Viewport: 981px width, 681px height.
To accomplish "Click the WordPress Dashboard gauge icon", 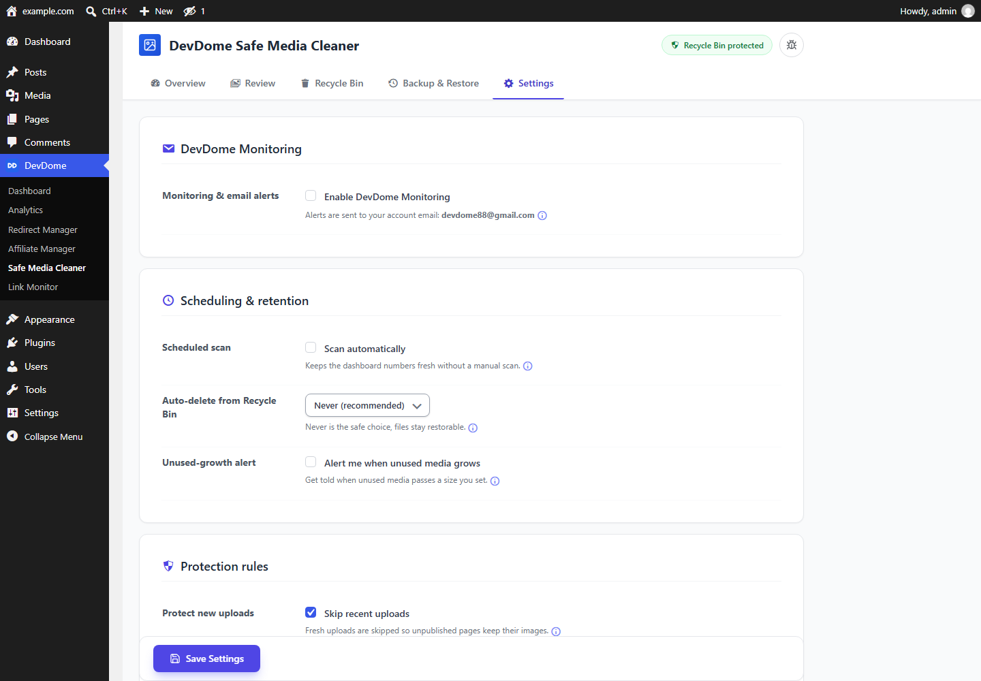I will (12, 42).
